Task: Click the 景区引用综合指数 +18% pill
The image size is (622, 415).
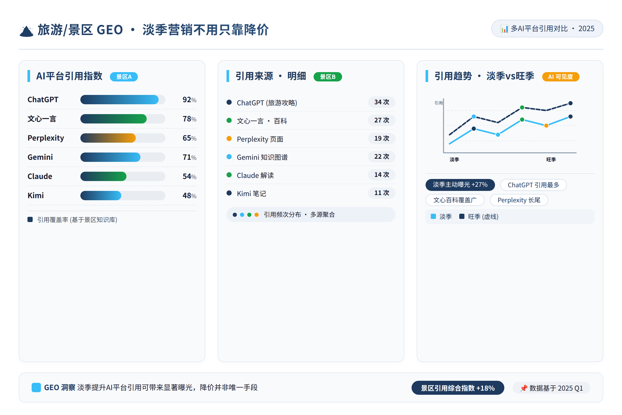Action: (x=458, y=388)
